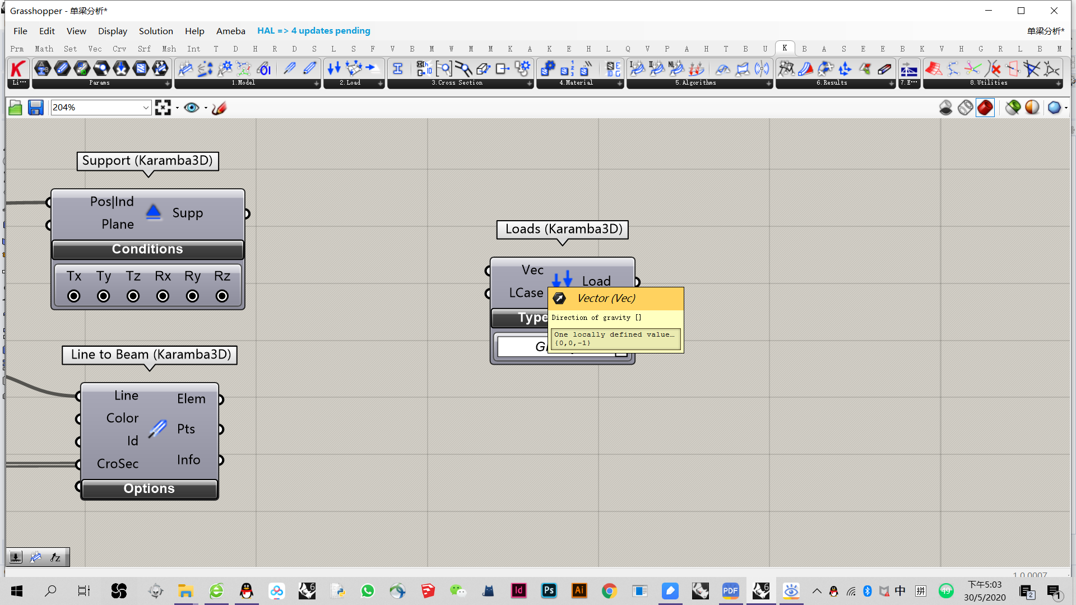Click the Zoom Extents frame icon

(x=163, y=108)
